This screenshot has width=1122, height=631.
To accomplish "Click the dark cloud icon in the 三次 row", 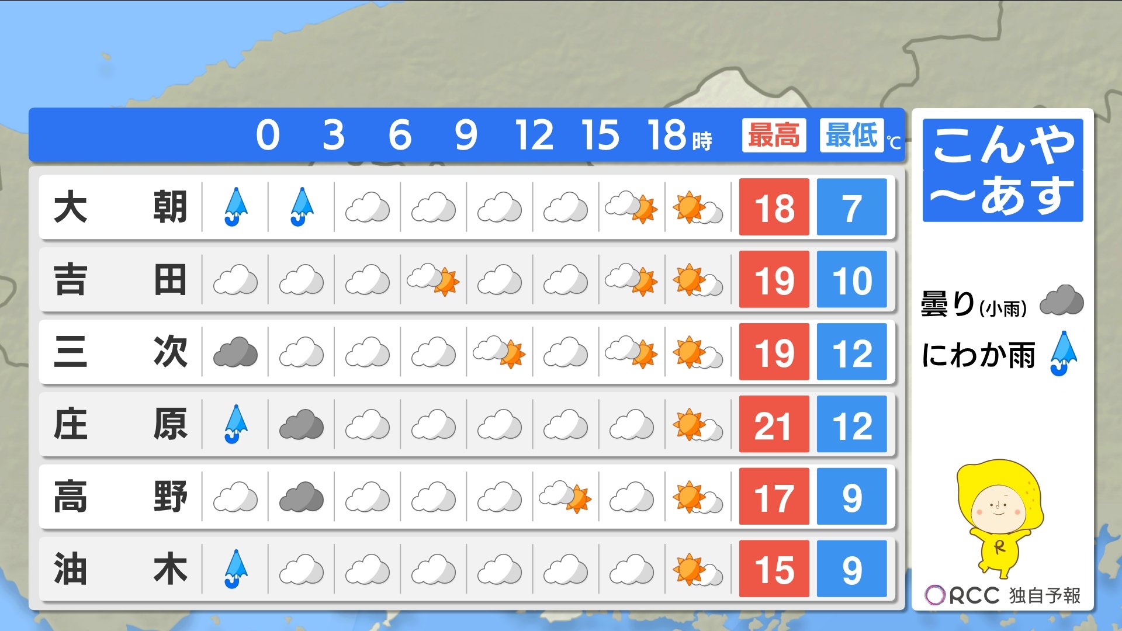I will pyautogui.click(x=236, y=352).
